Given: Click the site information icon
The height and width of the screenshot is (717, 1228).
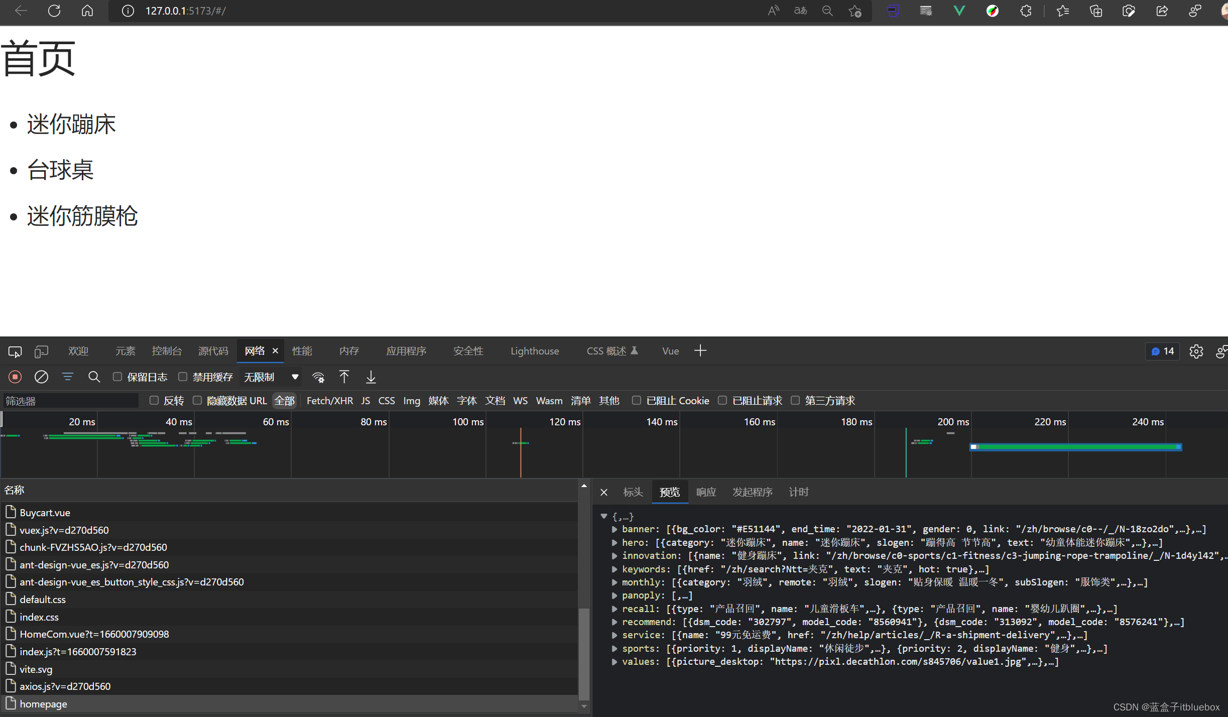Looking at the screenshot, I should click(x=128, y=11).
